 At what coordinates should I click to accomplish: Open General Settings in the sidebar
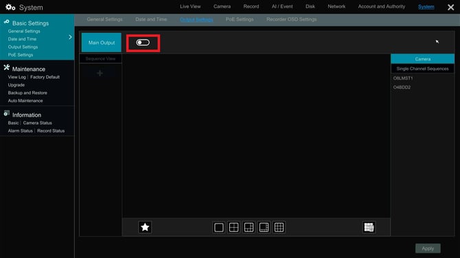pyautogui.click(x=24, y=31)
